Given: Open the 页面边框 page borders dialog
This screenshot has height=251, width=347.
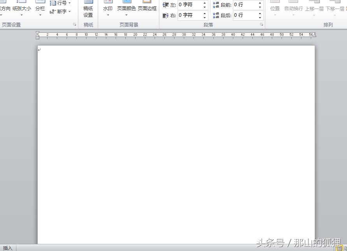Looking at the screenshot, I should (x=147, y=6).
